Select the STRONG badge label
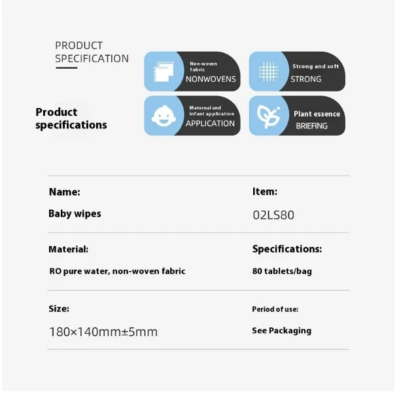This screenshot has height=402, width=401. (305, 79)
